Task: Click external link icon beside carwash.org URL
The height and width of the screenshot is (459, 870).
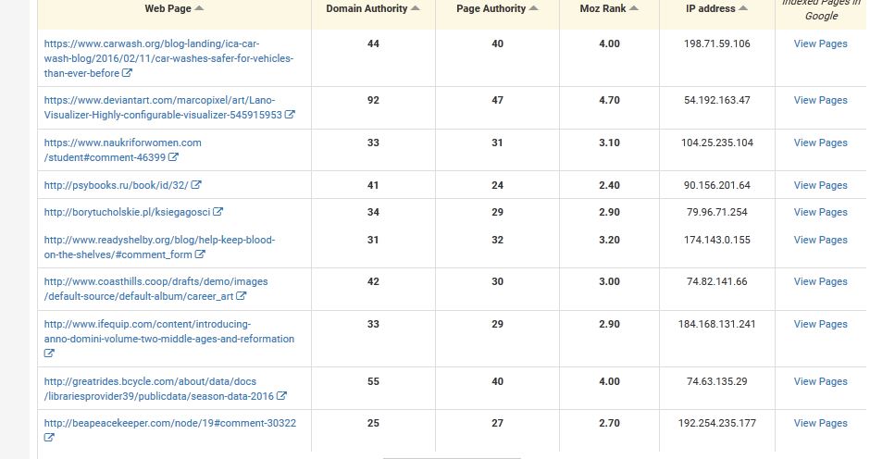Action: [128, 74]
